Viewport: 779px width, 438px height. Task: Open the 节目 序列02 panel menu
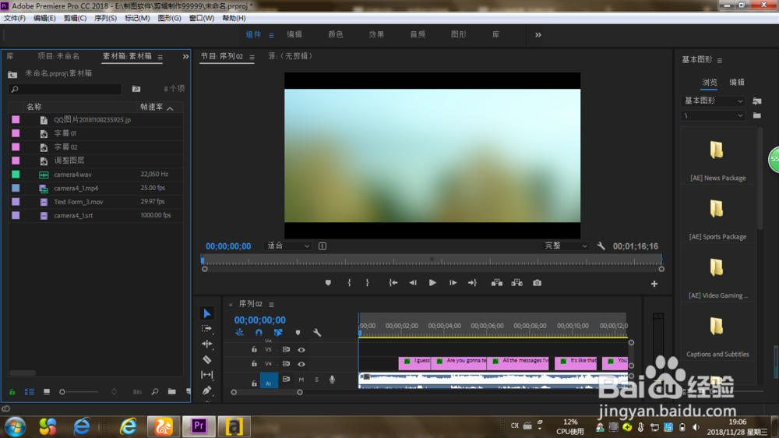pos(252,57)
